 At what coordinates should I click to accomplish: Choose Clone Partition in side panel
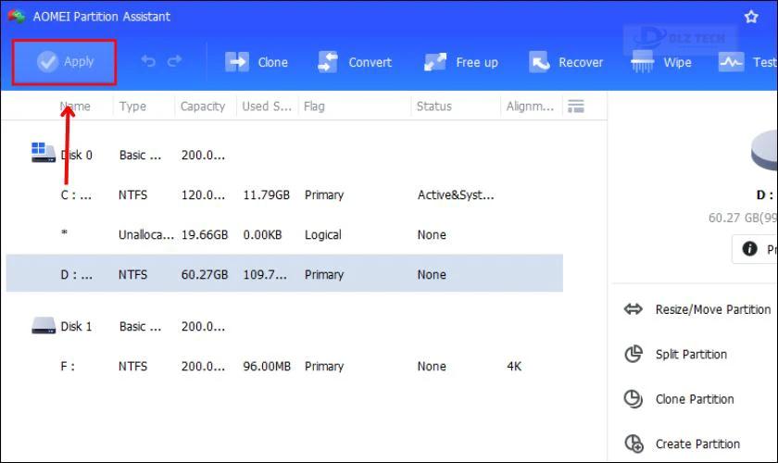tap(695, 399)
